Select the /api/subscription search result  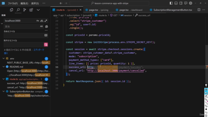coord(29,96)
